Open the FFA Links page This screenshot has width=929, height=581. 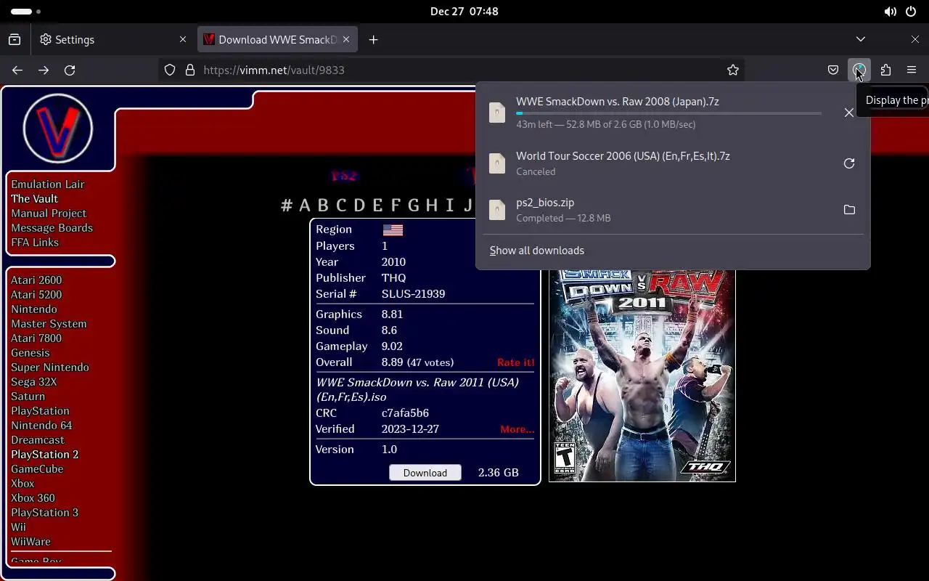coord(35,243)
